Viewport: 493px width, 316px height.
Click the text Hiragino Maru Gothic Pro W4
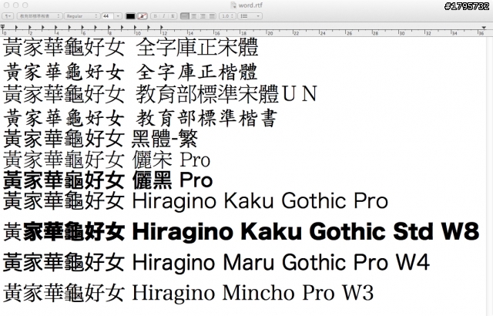pos(280,263)
